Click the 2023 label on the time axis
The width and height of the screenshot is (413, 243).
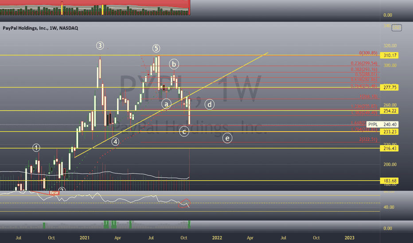[x=350, y=238]
